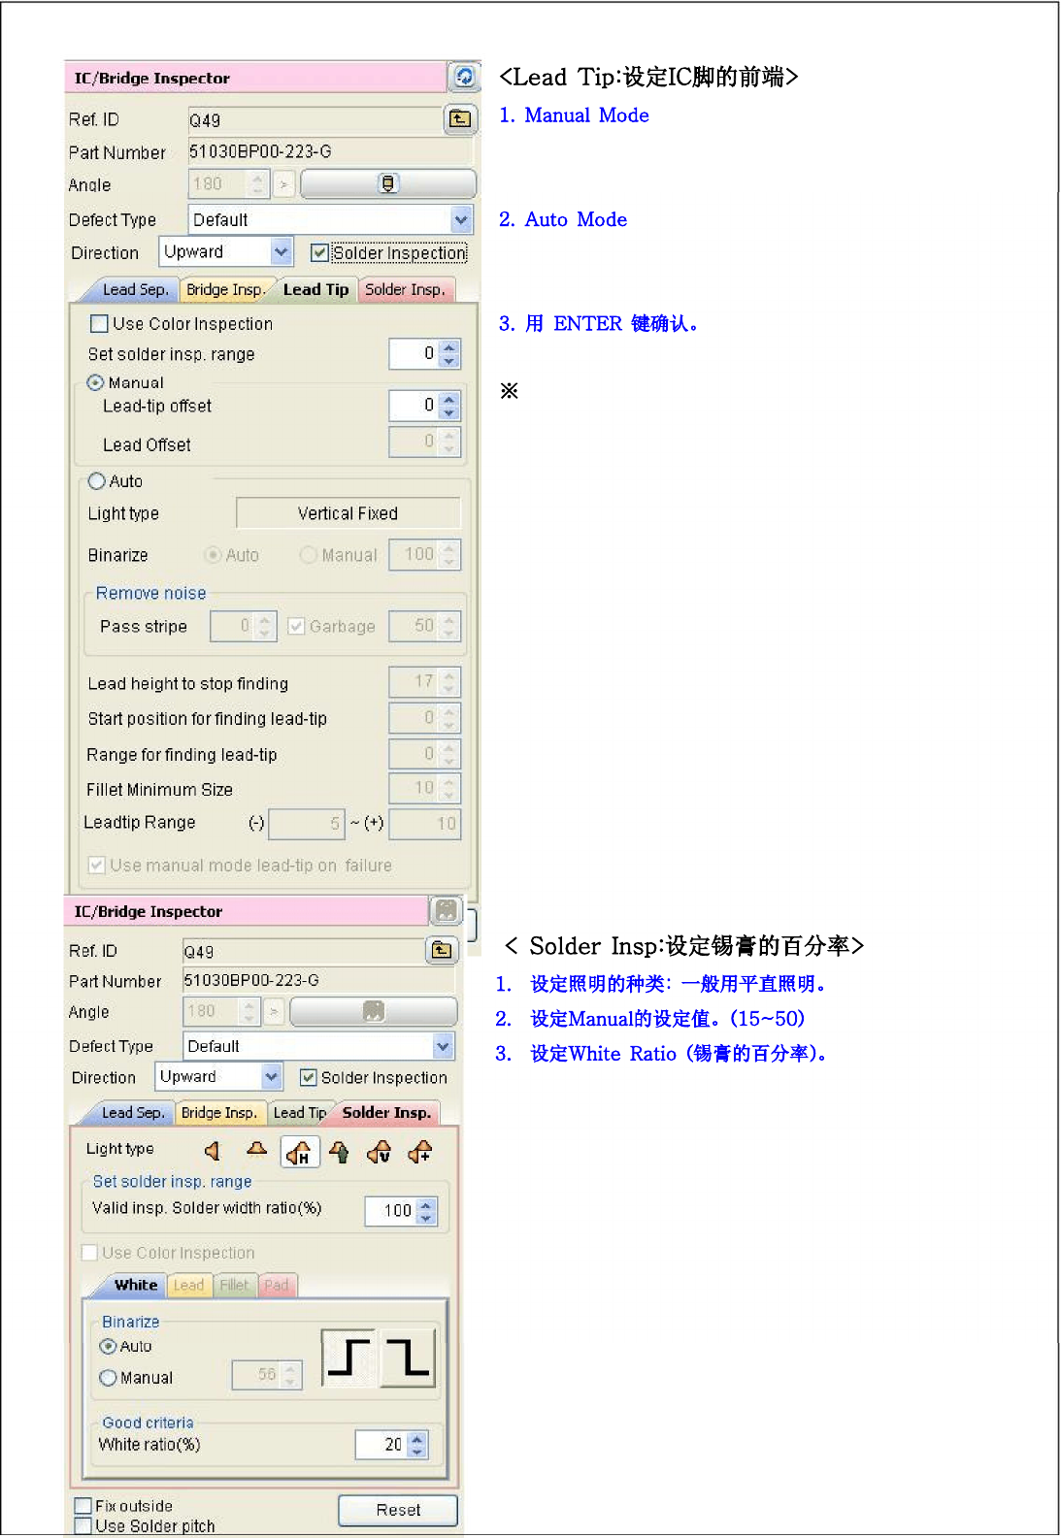Toggle upper panel Solder Inspection checkbox
This screenshot has height=1538, width=1061.
click(x=319, y=252)
